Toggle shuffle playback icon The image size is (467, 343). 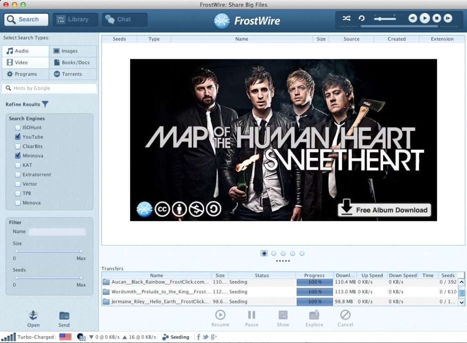347,18
